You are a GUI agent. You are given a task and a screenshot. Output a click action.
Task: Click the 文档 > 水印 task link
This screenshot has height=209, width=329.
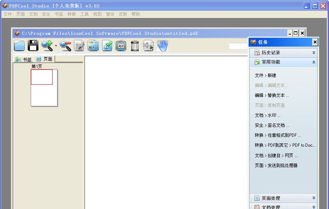pos(267,115)
